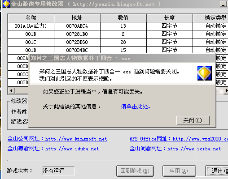
Task: Click the diamond app icon in title bar
Action: click(x=6, y=4)
